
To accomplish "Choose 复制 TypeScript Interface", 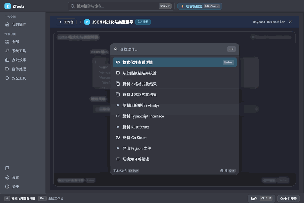I will point(175,116).
